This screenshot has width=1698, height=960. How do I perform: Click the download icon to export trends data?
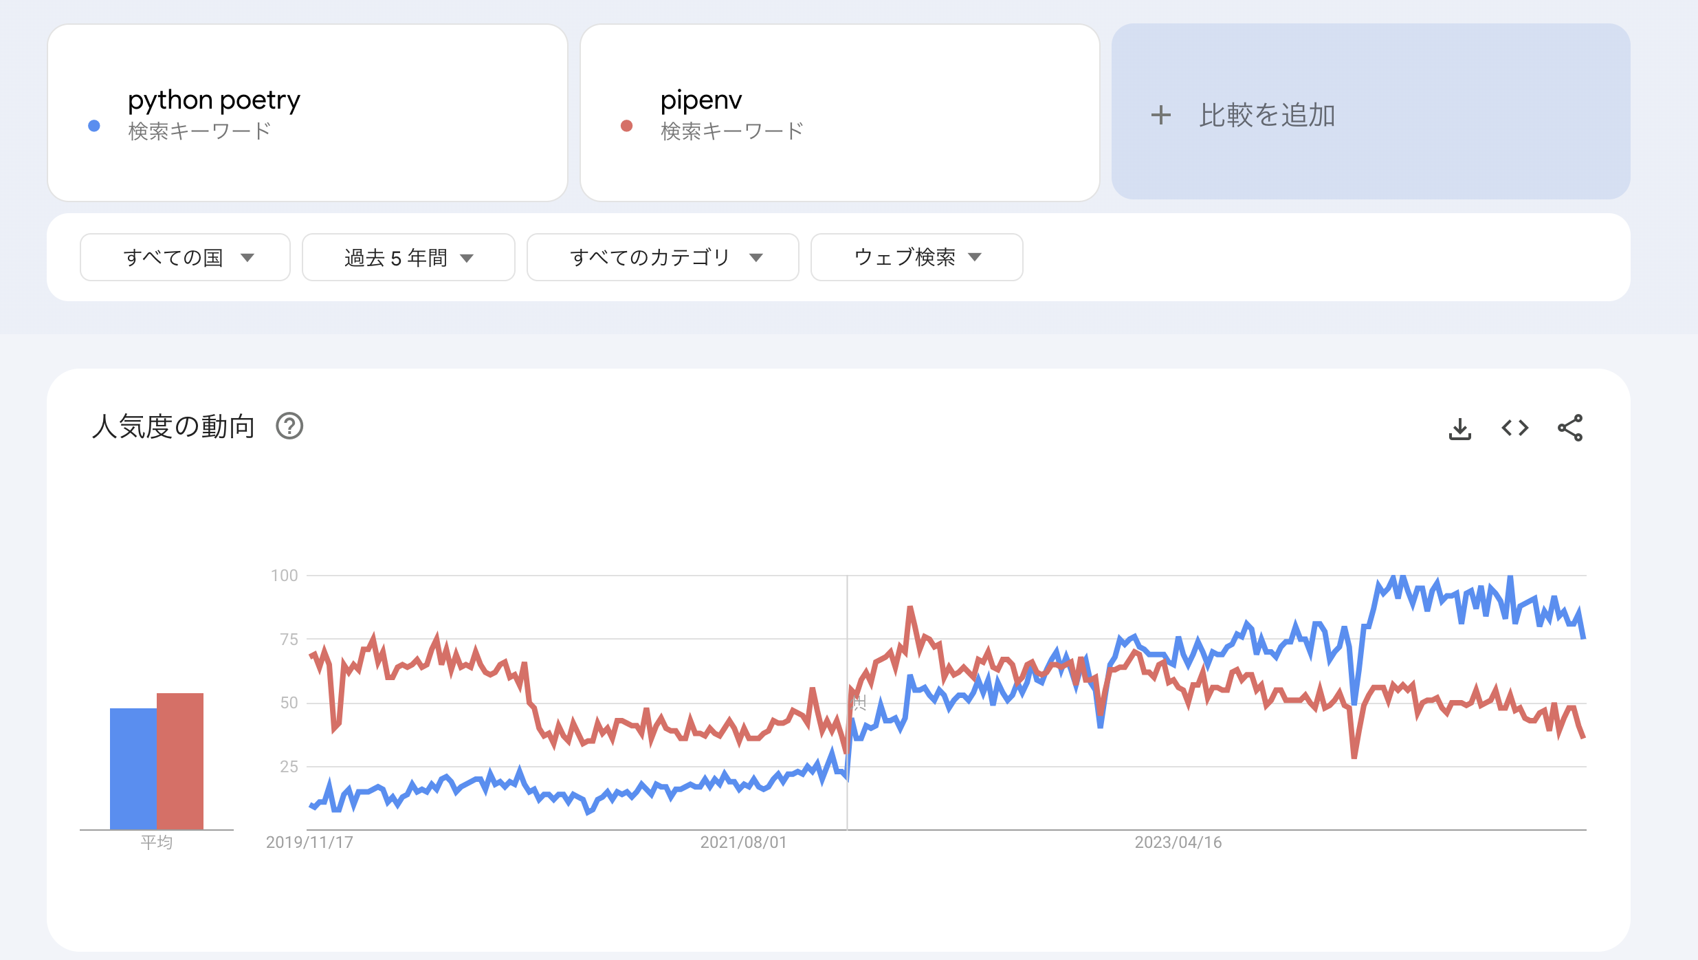click(x=1461, y=428)
